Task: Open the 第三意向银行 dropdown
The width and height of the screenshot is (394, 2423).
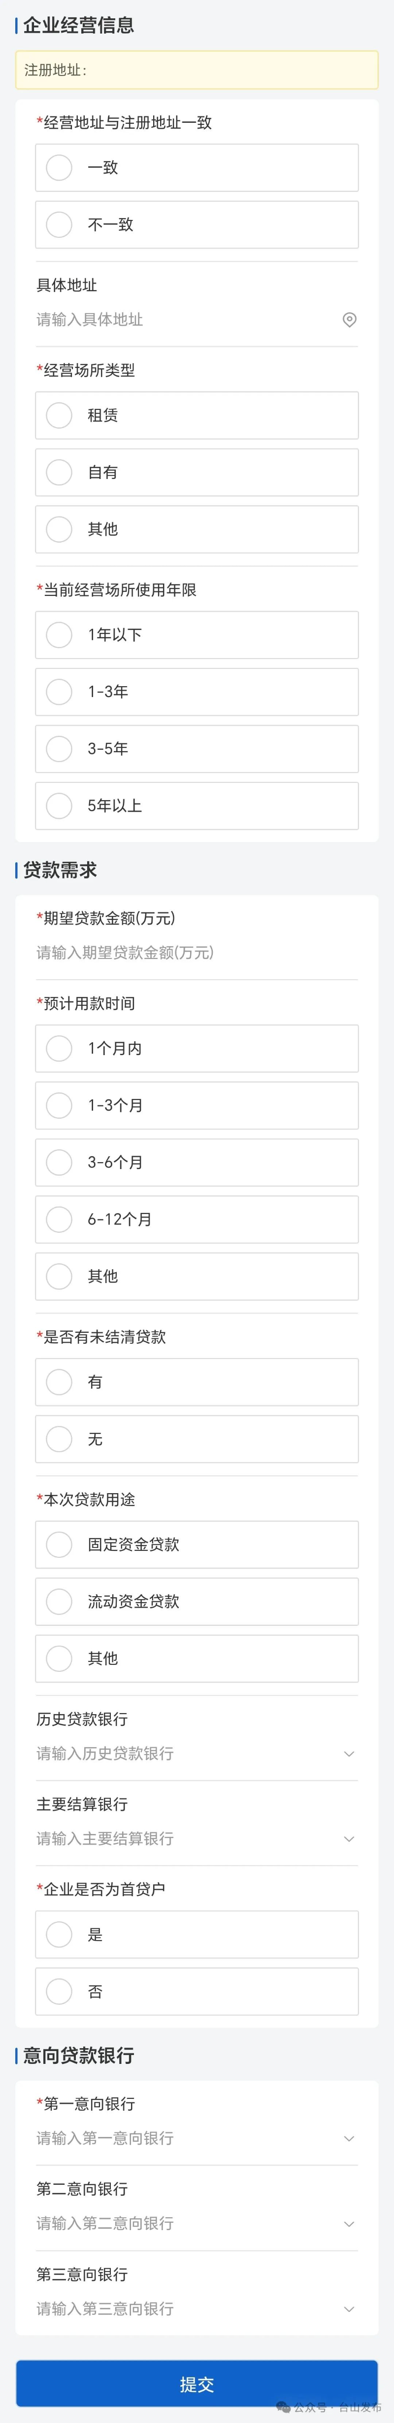Action: tap(197, 2309)
